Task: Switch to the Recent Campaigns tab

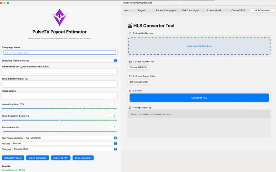Action: [166, 10]
